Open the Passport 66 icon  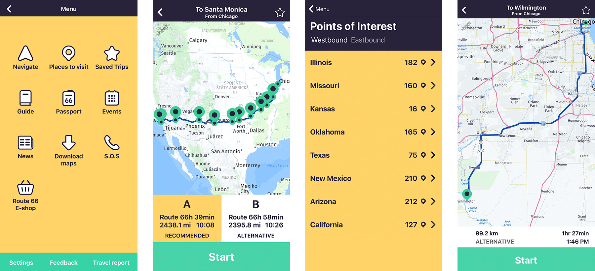(x=69, y=98)
